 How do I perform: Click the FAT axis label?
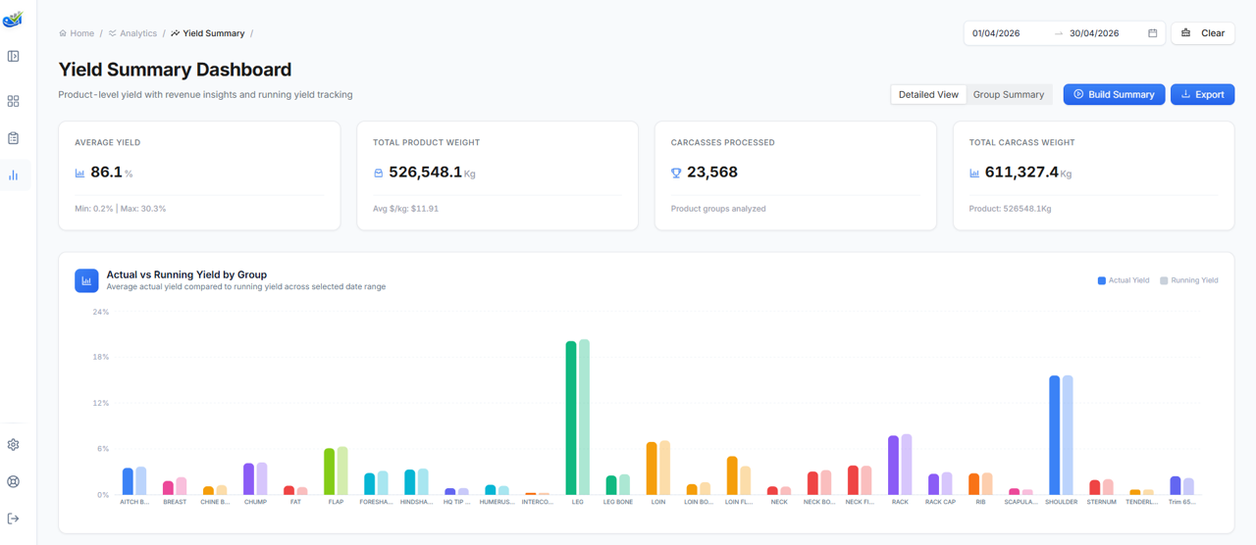(x=295, y=502)
